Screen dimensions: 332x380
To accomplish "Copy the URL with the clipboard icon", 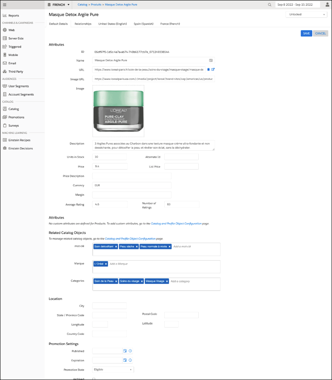I will point(208,70).
